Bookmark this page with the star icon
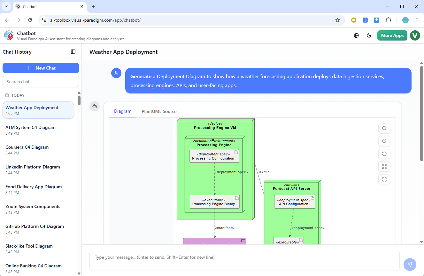The image size is (424, 276). point(338,20)
